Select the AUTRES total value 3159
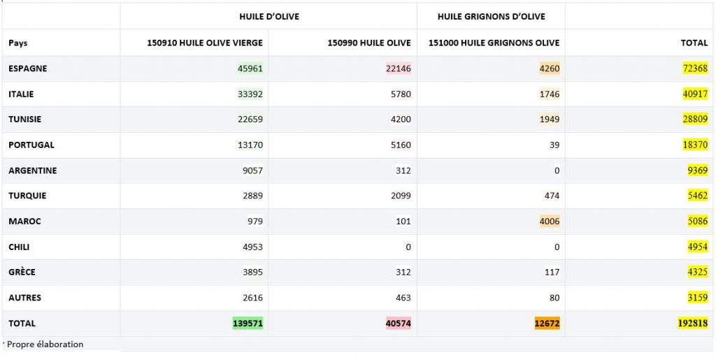 (x=697, y=298)
